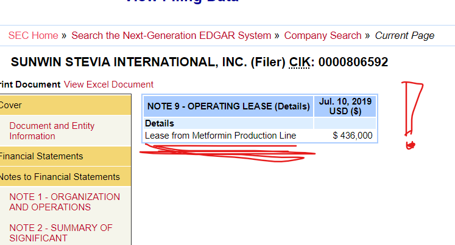Select NOTE 1 - Organization and Operations

[65, 202]
